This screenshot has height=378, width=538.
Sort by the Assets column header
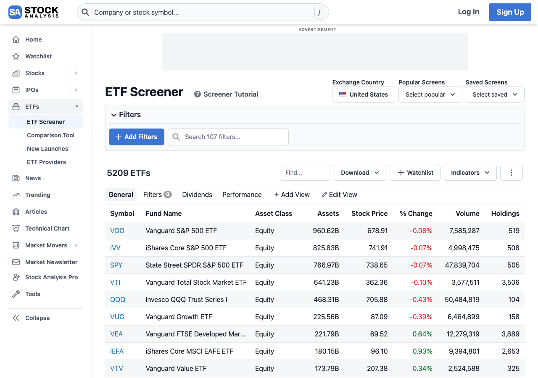328,213
